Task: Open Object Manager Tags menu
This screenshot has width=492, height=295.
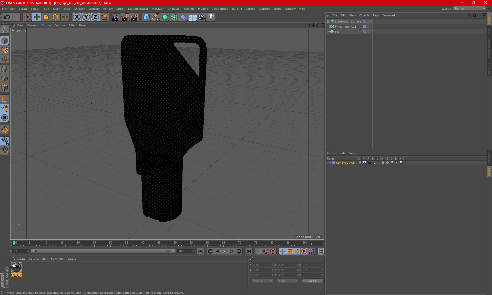Action: tap(376, 15)
